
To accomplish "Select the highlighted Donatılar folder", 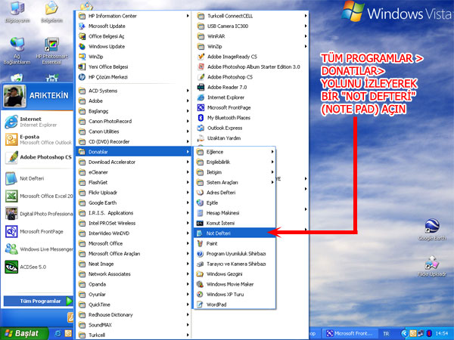I will pyautogui.click(x=133, y=152).
